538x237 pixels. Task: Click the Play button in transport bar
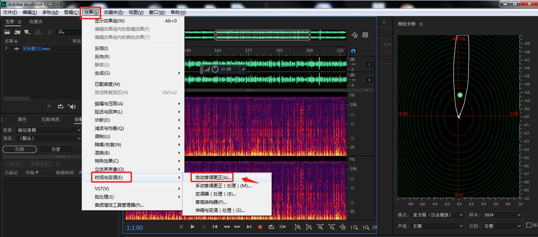click(x=192, y=227)
